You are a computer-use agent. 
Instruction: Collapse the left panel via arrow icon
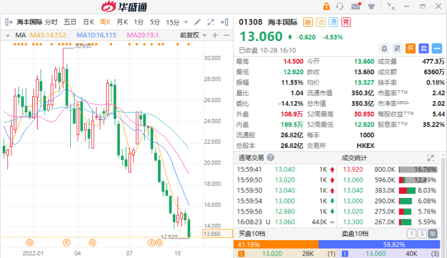[8, 22]
